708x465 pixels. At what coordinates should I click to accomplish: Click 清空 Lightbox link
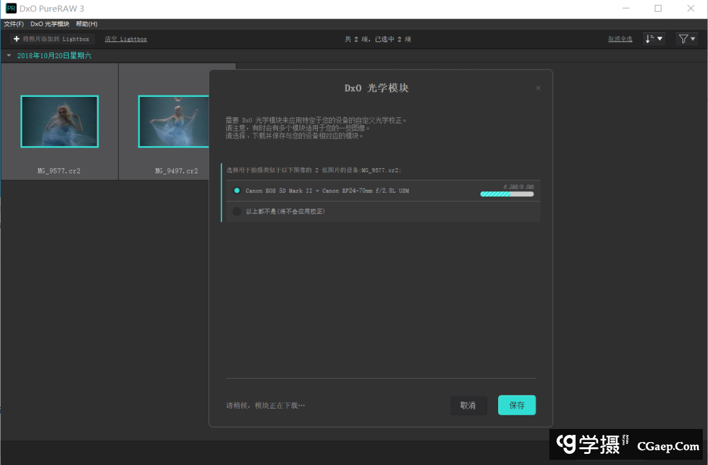[126, 39]
